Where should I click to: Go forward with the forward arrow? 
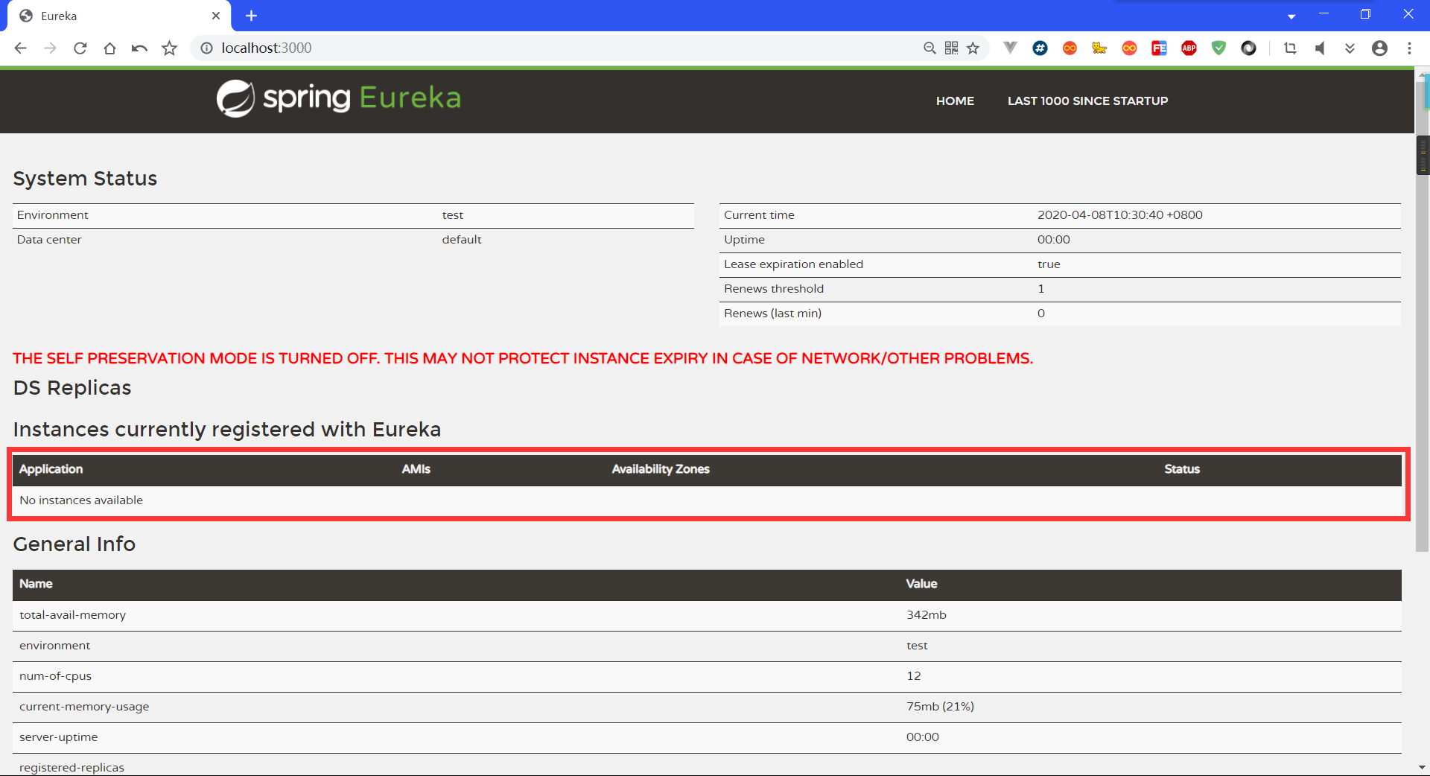point(50,48)
